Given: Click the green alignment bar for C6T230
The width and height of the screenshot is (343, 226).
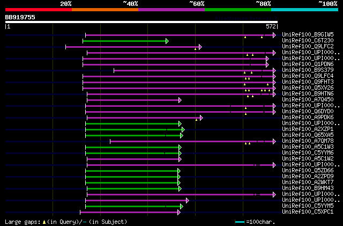Looking at the screenshot, I should pos(124,41).
